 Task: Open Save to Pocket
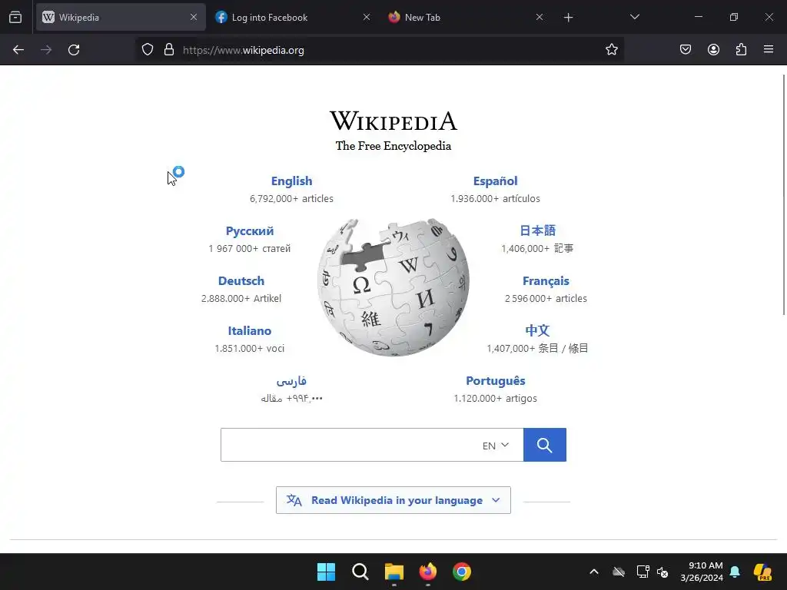pyautogui.click(x=686, y=50)
